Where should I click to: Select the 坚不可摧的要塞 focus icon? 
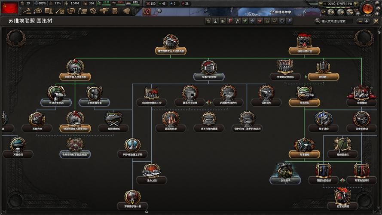click(x=209, y=119)
